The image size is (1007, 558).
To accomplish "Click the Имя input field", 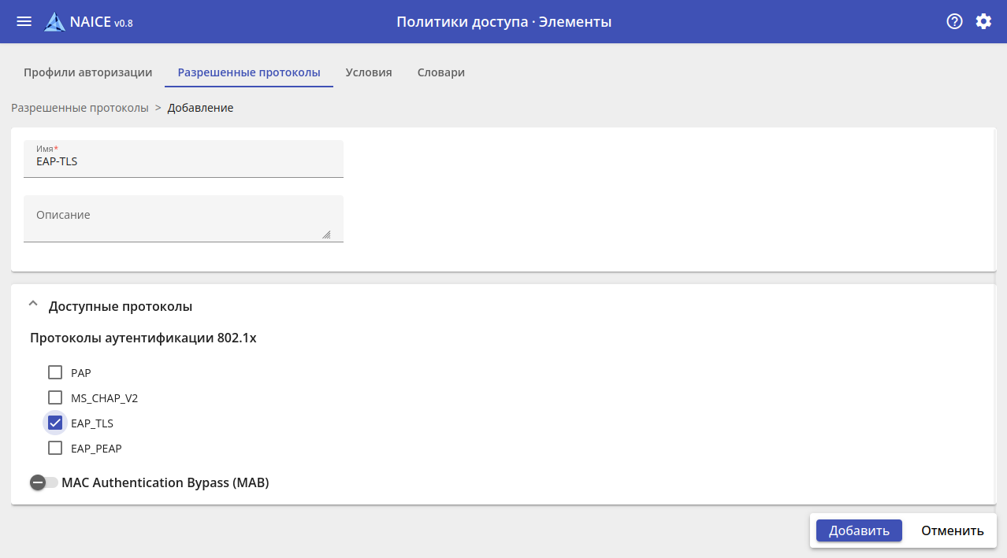I will [x=183, y=162].
